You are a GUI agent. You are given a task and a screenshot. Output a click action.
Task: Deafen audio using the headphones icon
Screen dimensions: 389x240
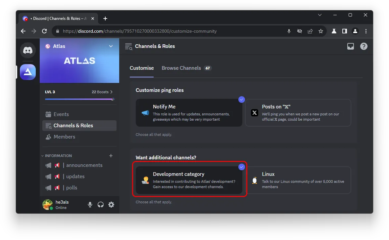(100, 205)
